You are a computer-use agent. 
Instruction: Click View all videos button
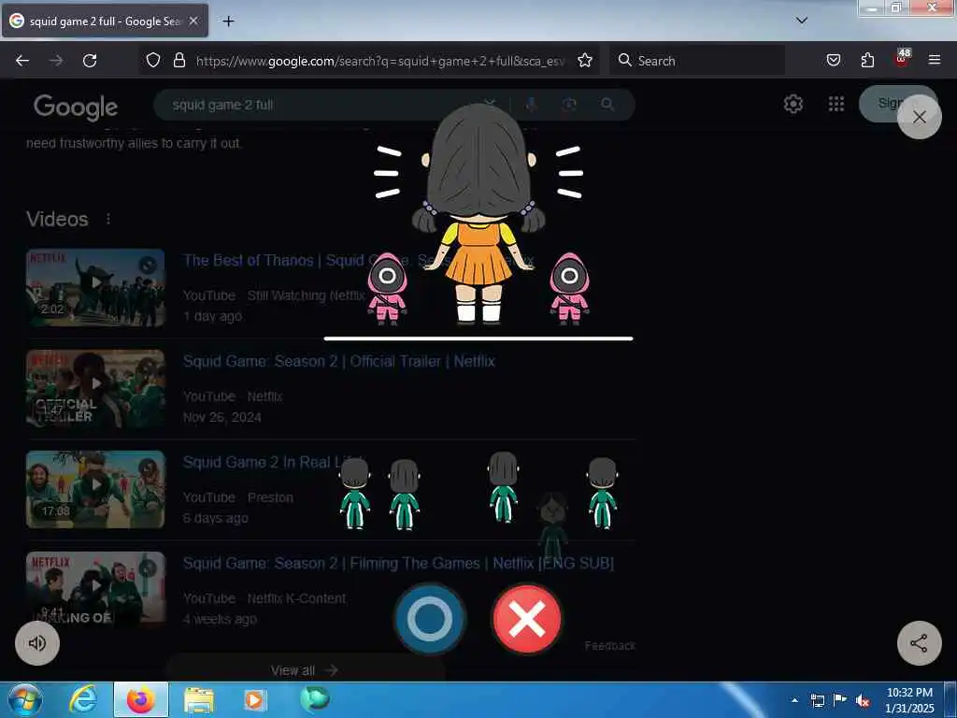click(305, 669)
